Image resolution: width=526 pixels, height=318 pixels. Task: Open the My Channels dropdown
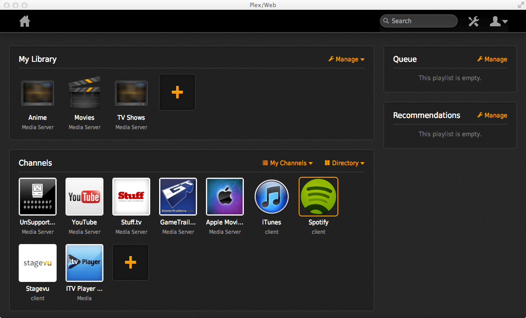[x=288, y=163]
